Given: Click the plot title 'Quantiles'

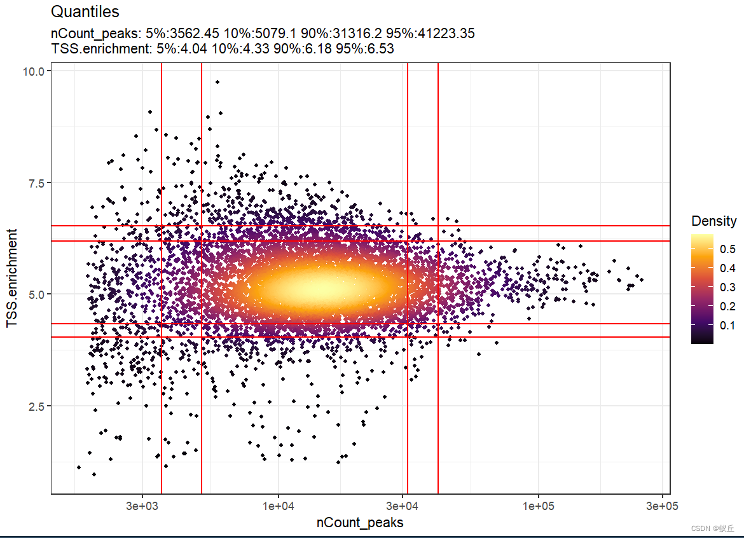Looking at the screenshot, I should [84, 11].
